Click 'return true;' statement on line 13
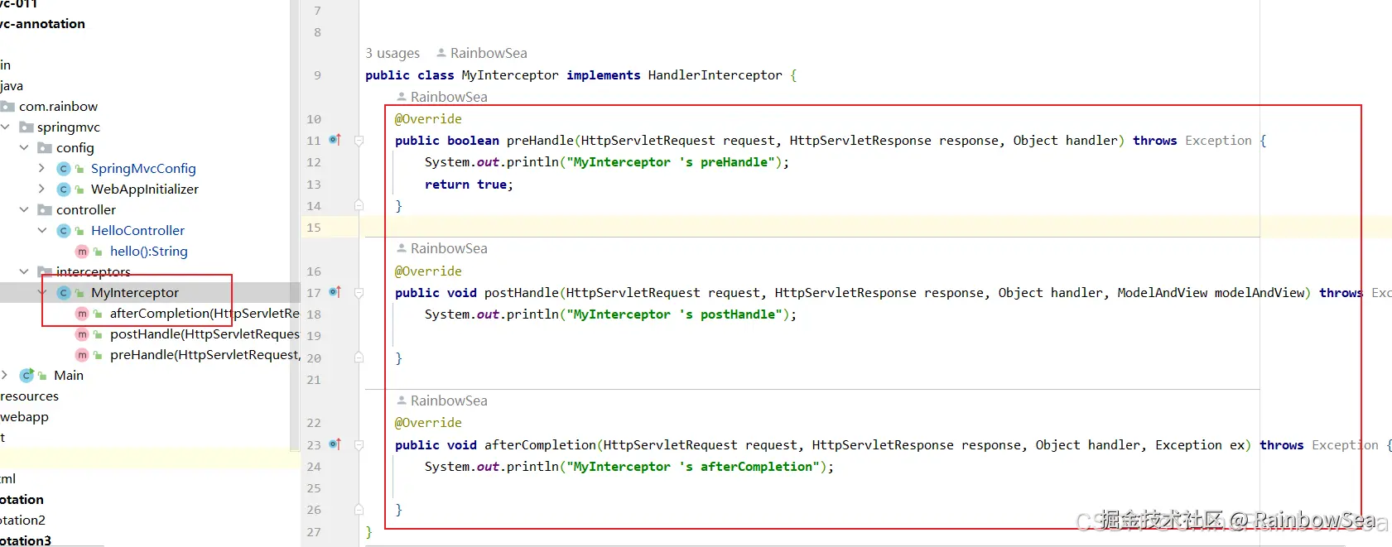The width and height of the screenshot is (1392, 547). click(x=469, y=185)
